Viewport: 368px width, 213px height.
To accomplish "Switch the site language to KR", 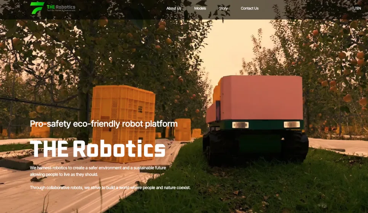I will 352,8.
